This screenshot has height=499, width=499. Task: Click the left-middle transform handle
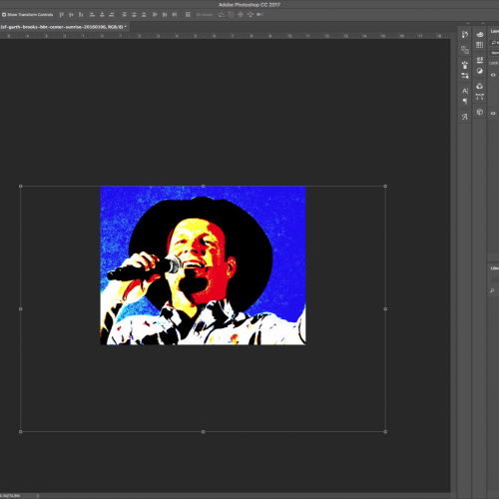(x=21, y=309)
